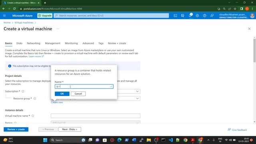
Task: Show info for the Subscription field
Action: click(x=23, y=91)
